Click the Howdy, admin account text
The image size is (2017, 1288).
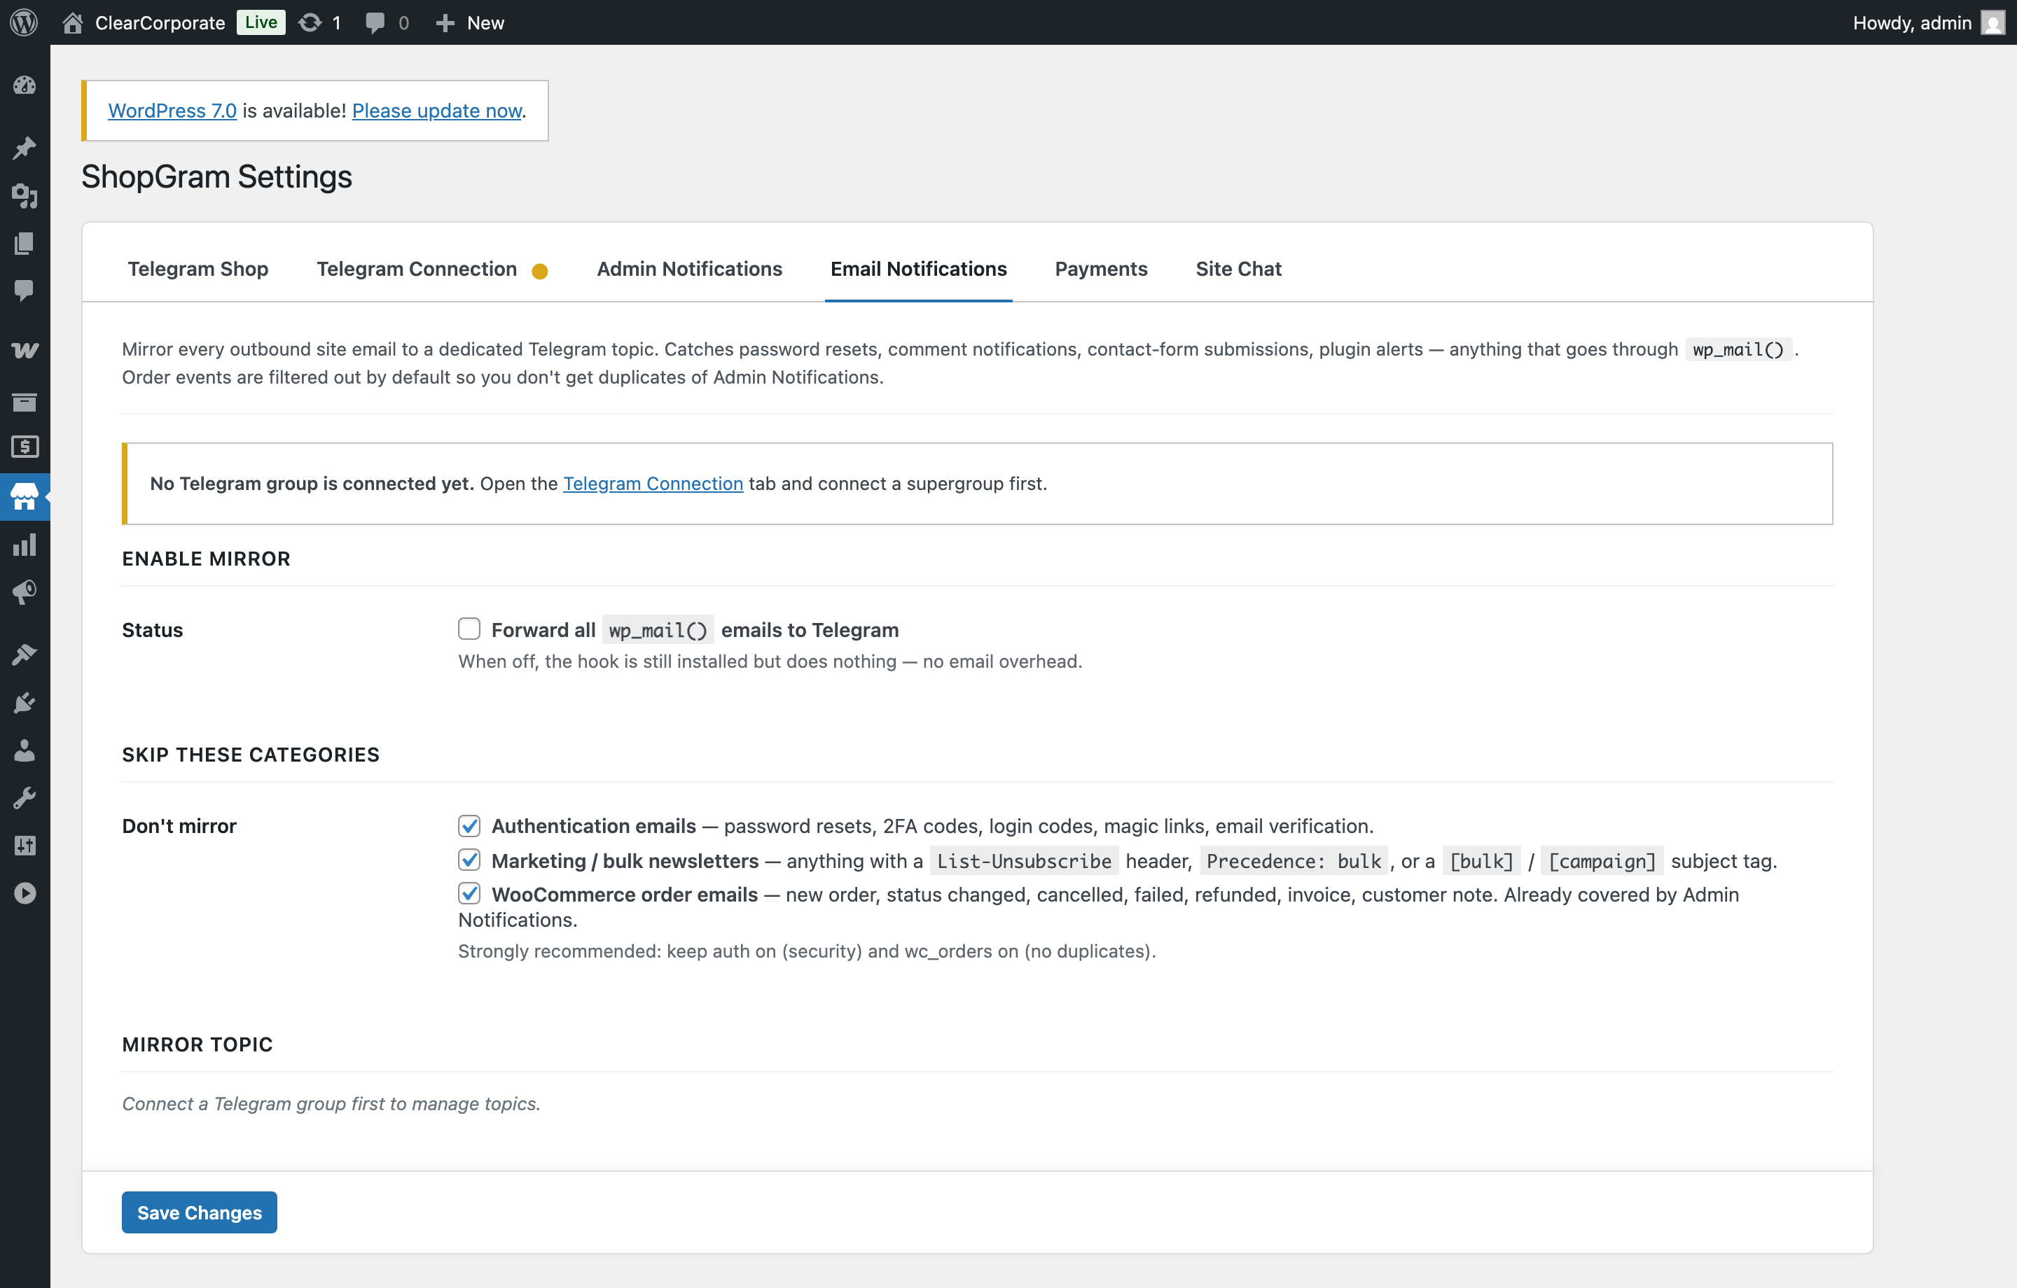1912,22
